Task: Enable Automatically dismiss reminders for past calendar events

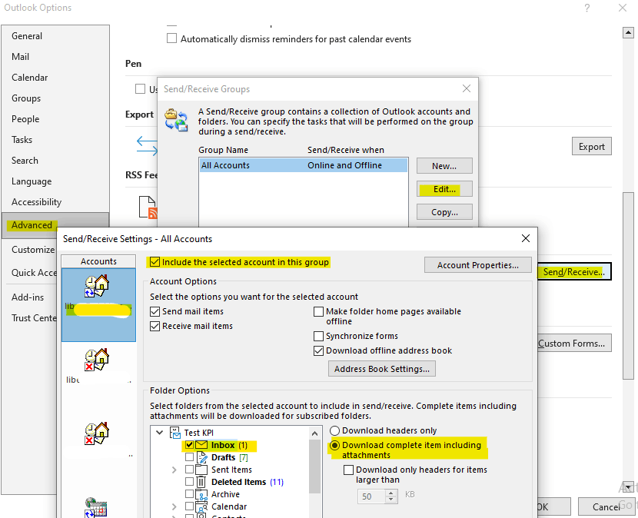Action: (x=171, y=38)
